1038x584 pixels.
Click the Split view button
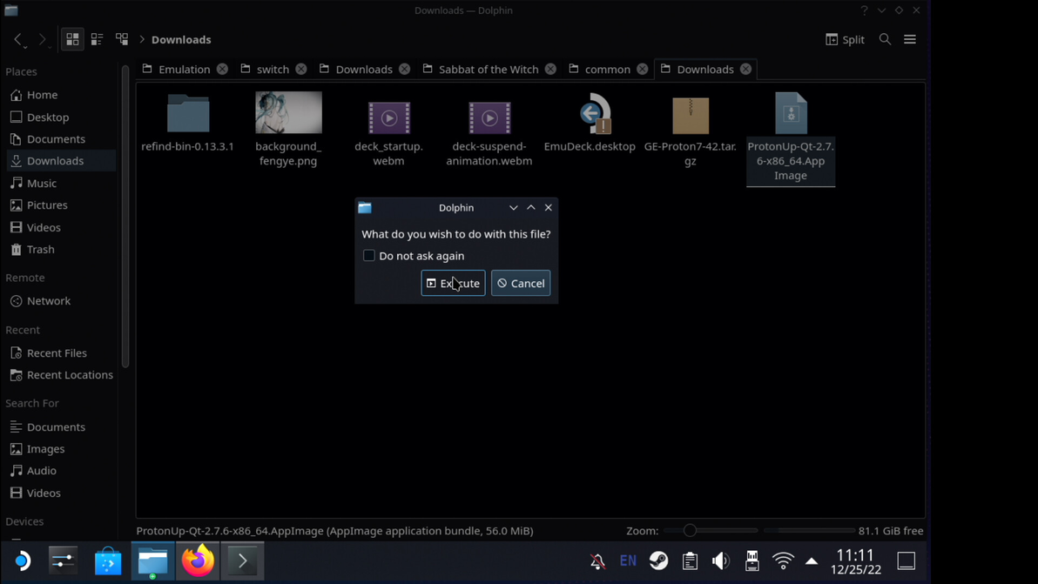point(845,40)
